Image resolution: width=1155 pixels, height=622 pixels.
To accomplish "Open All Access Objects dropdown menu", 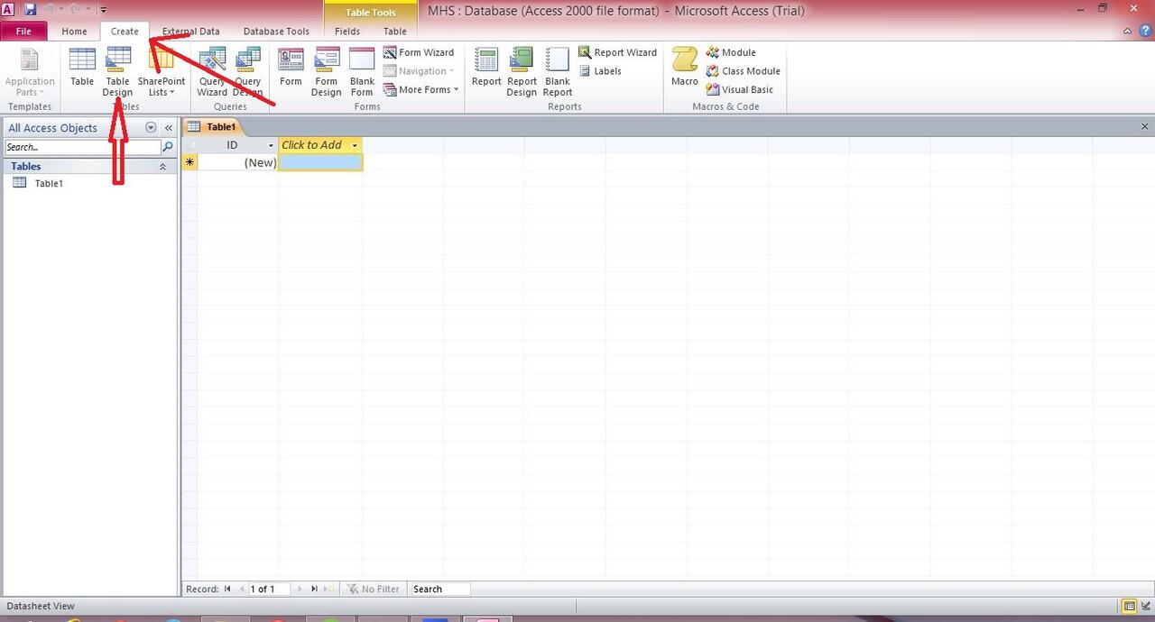I will point(151,128).
